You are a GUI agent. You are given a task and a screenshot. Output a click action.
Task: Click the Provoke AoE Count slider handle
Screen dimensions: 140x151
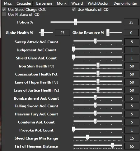click(x=73, y=129)
